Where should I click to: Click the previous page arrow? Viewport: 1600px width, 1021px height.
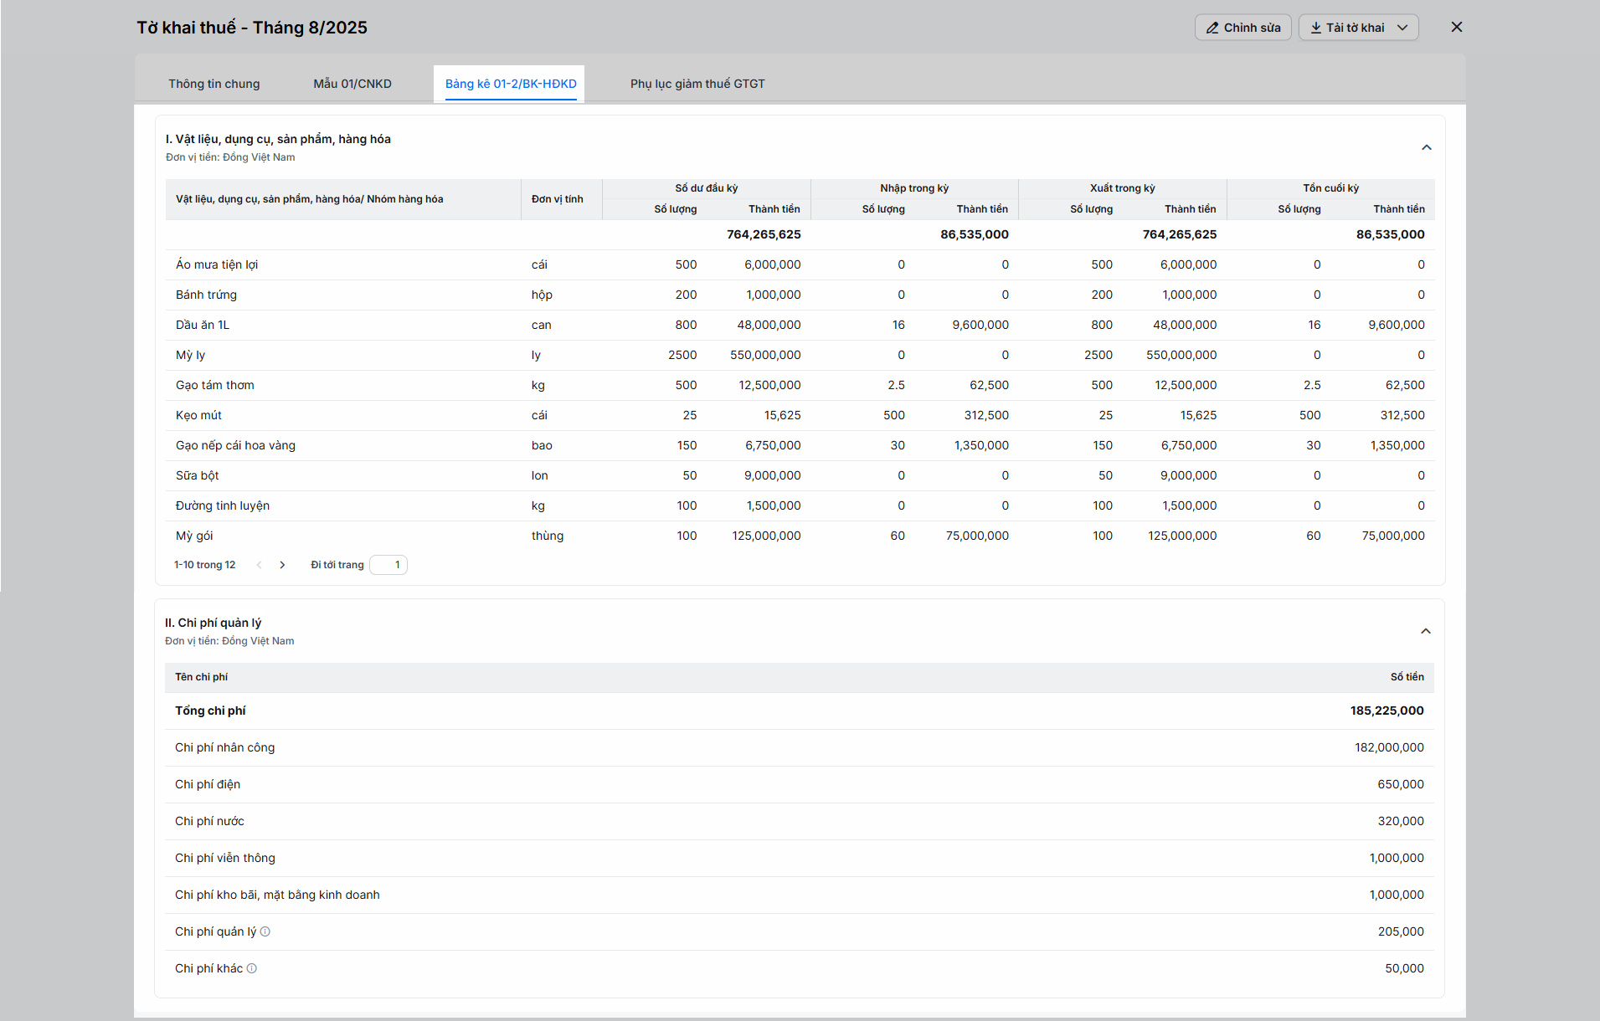coord(260,565)
